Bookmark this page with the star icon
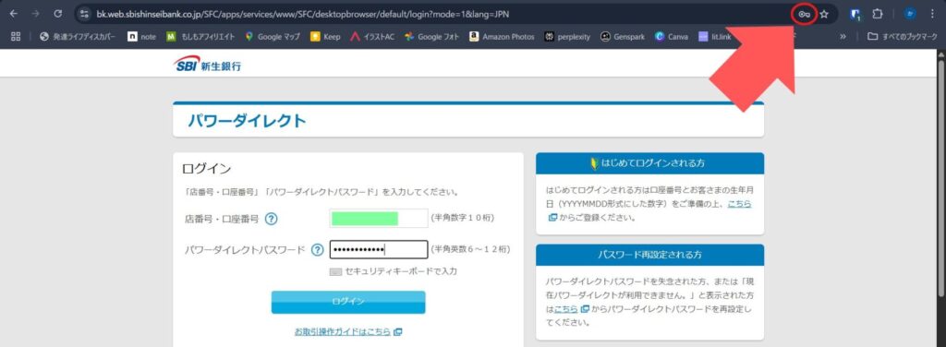 [x=824, y=14]
